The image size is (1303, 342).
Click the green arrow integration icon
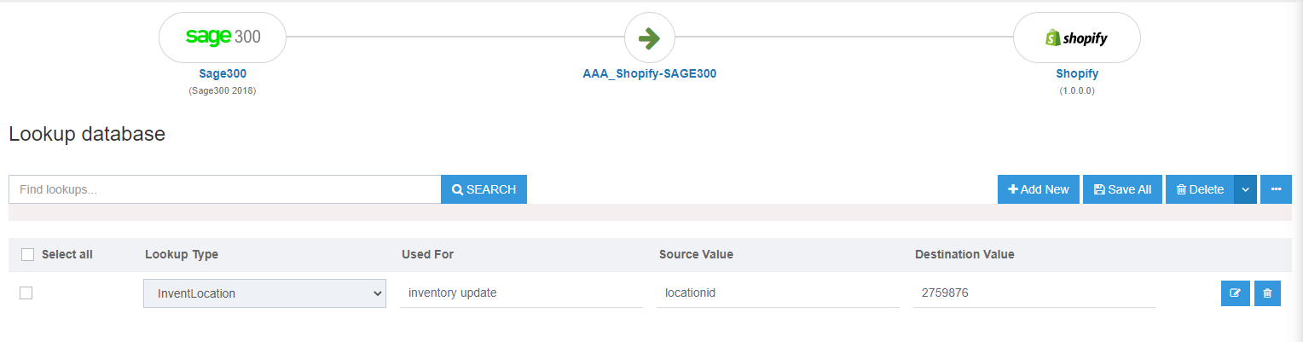649,38
